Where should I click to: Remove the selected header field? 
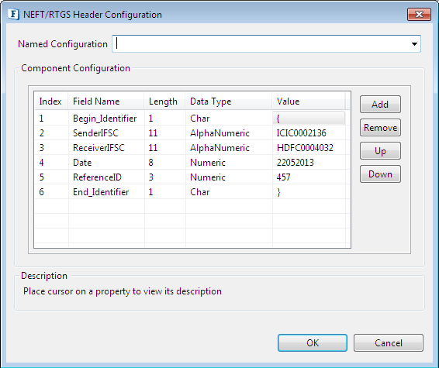[380, 128]
